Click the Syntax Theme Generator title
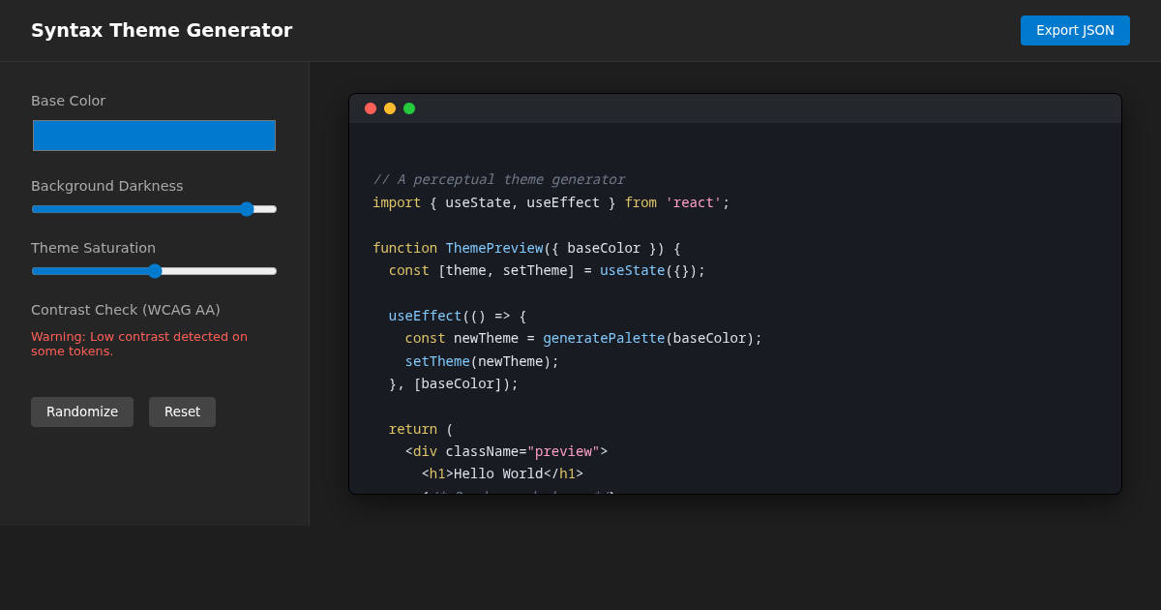Viewport: 1161px width, 610px height. tap(162, 30)
